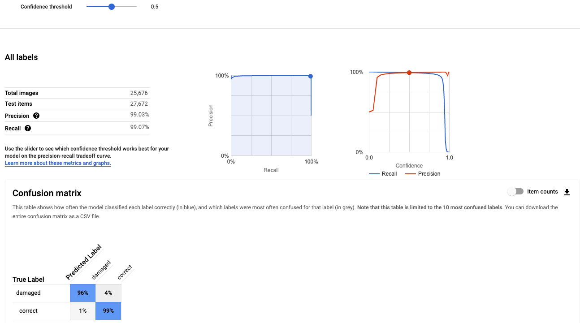Click the 1% correct-damaged matrix cell
This screenshot has height=323, width=580.
tap(83, 311)
